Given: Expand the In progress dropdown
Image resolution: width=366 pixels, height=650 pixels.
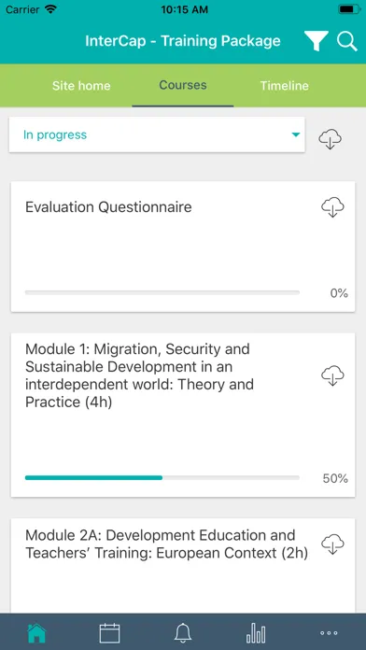Looking at the screenshot, I should click(x=157, y=134).
